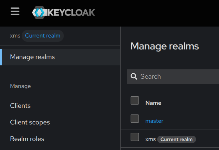The width and height of the screenshot is (219, 150).
Task: Focus the realm Search field
Action: (x=173, y=77)
